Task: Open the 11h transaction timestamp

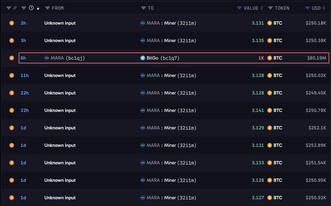Action: 25,75
